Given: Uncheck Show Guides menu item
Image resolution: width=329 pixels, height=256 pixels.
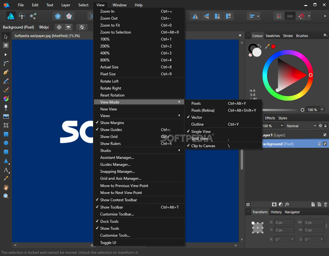Looking at the screenshot, I should pyautogui.click(x=139, y=130).
